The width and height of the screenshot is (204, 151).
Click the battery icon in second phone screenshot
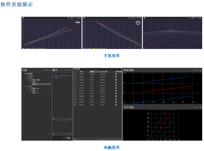(132, 18)
